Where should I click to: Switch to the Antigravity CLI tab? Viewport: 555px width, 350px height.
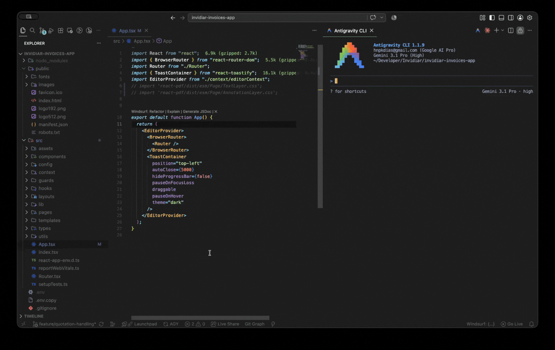point(350,31)
